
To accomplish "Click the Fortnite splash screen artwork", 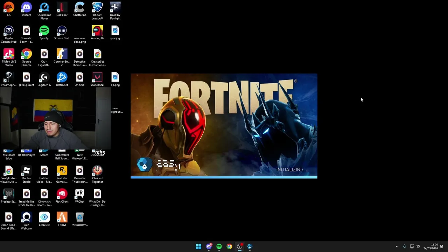I will tap(224, 125).
